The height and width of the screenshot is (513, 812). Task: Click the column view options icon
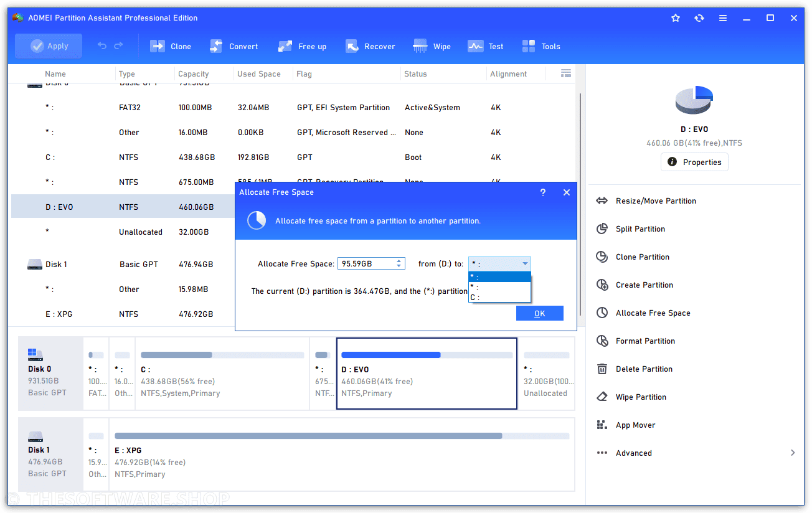[x=565, y=73]
